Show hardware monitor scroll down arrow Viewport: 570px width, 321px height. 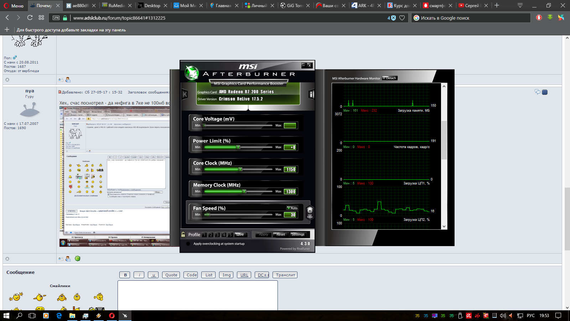[x=444, y=226]
